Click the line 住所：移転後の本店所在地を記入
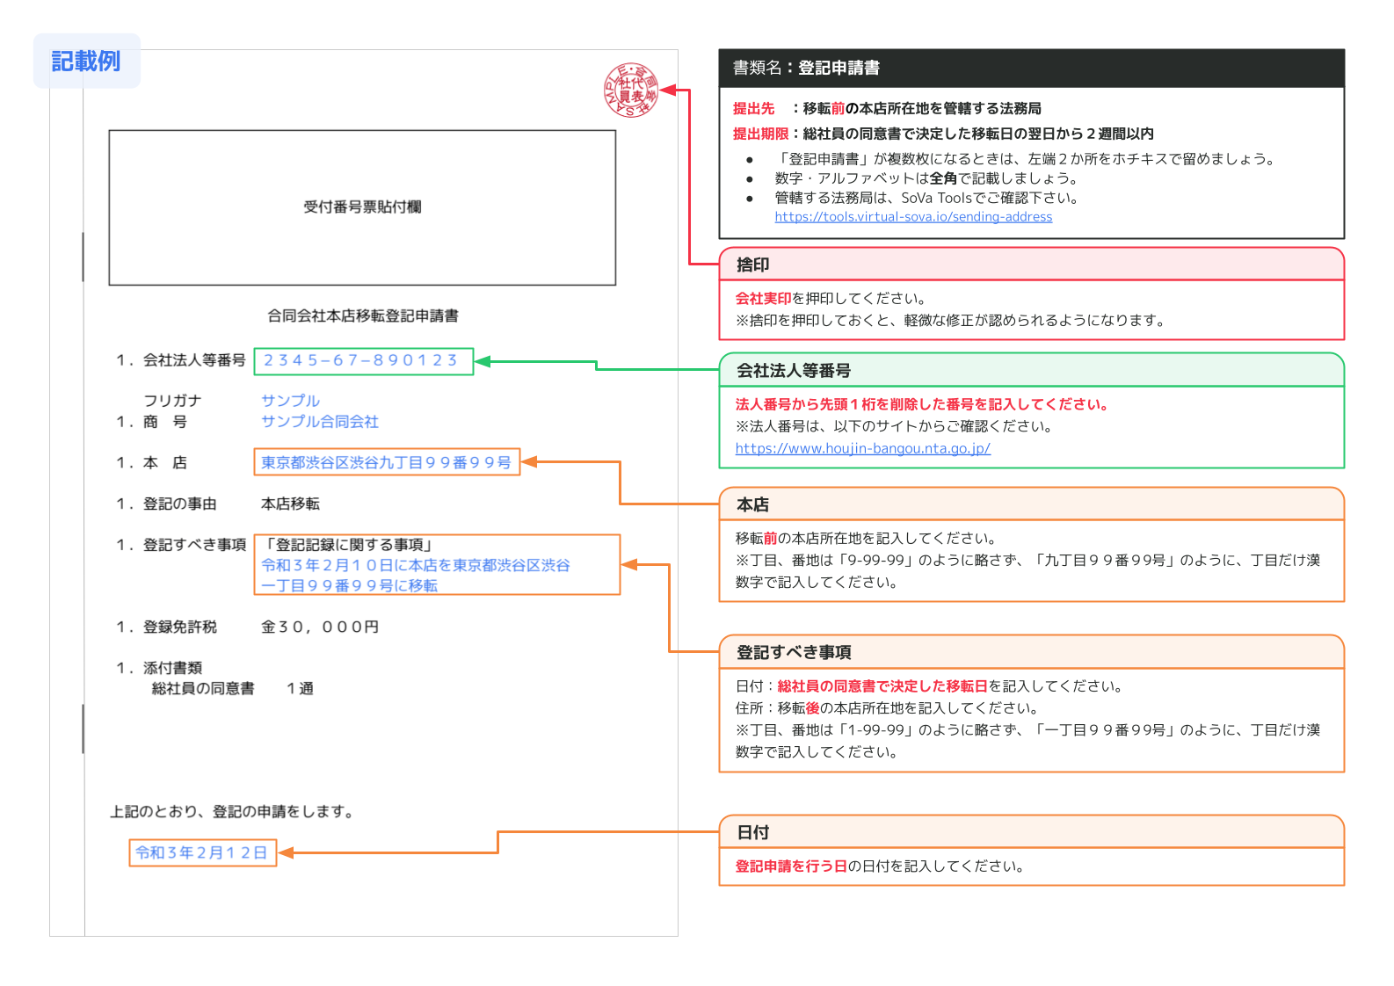The width and height of the screenshot is (1394, 986). coord(886,708)
